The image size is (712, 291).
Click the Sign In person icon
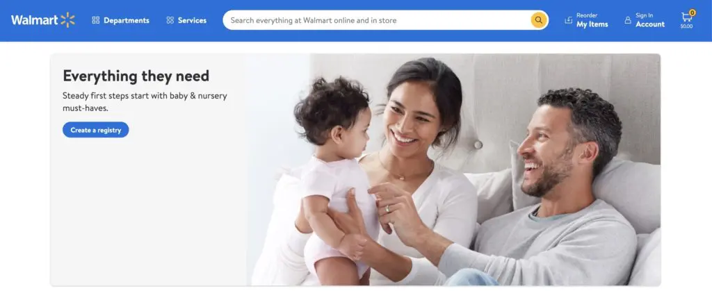pos(628,20)
